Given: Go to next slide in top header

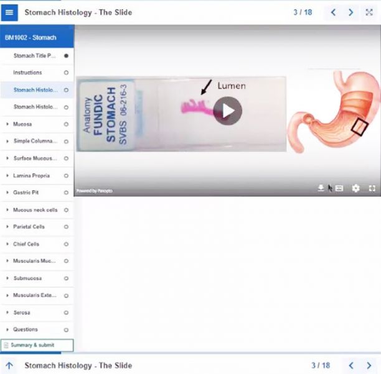Looking at the screenshot, I should 350,12.
